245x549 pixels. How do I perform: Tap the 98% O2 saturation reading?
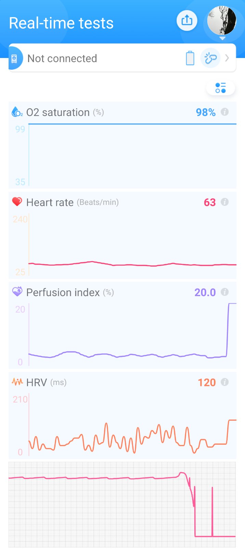pos(205,112)
